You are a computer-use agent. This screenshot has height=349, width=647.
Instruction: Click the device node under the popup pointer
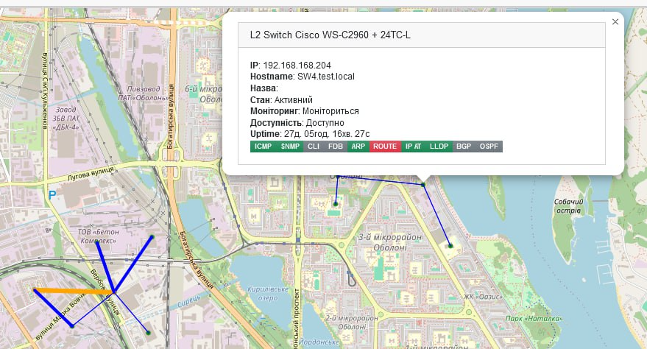[x=423, y=185]
